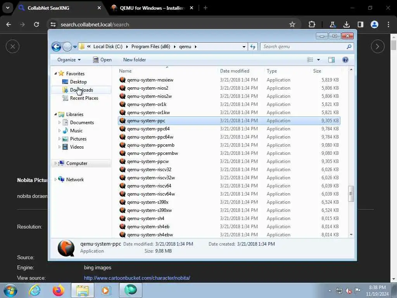Switch to QEMU for Windows browser tab

[x=152, y=8]
